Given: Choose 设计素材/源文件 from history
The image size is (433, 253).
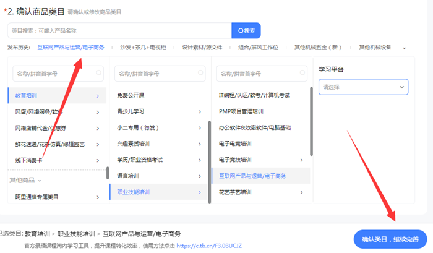Looking at the screenshot, I should tap(201, 47).
